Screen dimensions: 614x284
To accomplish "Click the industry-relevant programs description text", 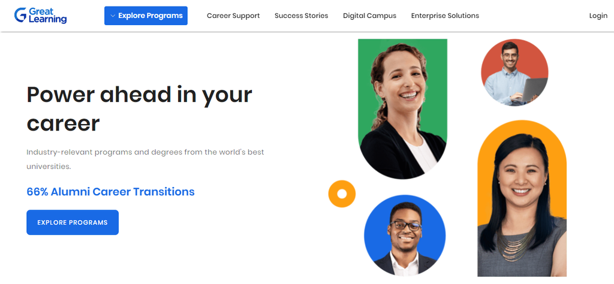I will pos(145,159).
